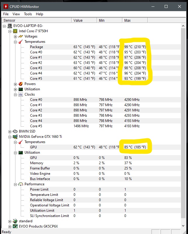Open the File menu
188x234 pixels.
[6, 14]
